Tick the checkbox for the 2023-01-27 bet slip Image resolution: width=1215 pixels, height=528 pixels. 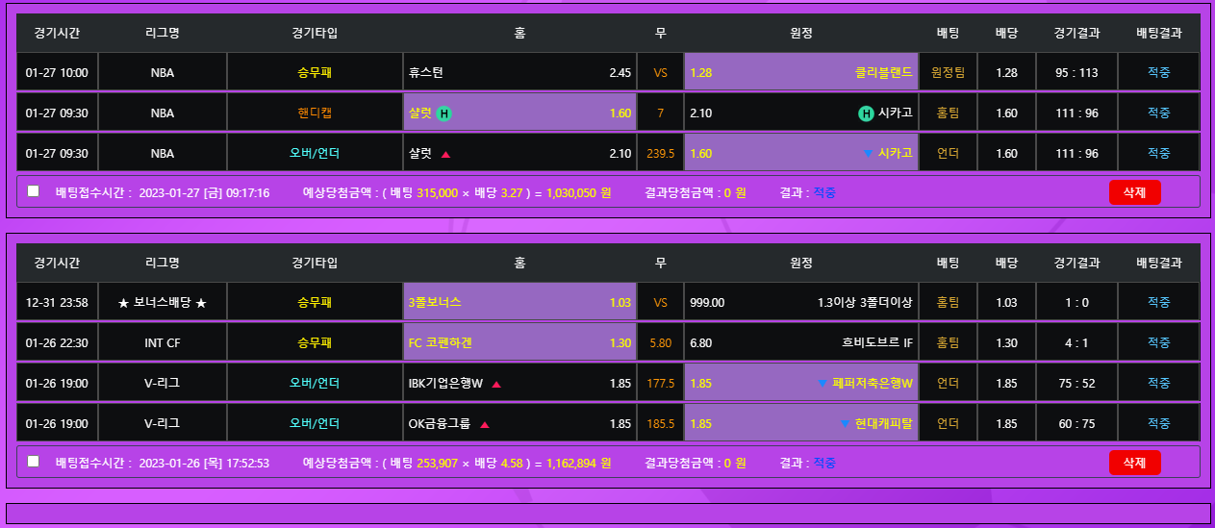pyautogui.click(x=34, y=191)
